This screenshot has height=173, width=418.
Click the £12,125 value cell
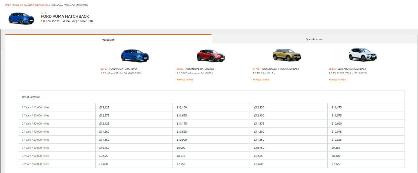pyautogui.click(x=134, y=124)
